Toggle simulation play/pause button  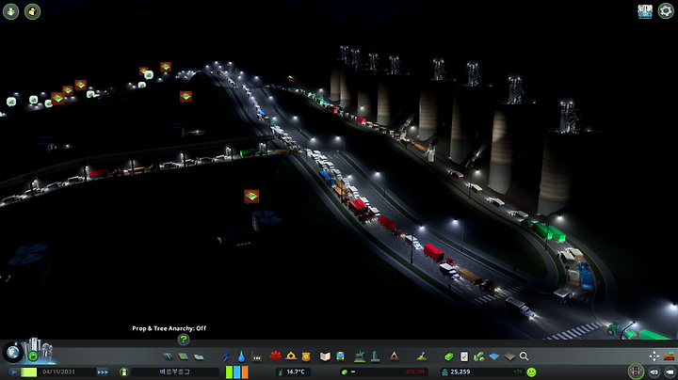click(x=13, y=372)
